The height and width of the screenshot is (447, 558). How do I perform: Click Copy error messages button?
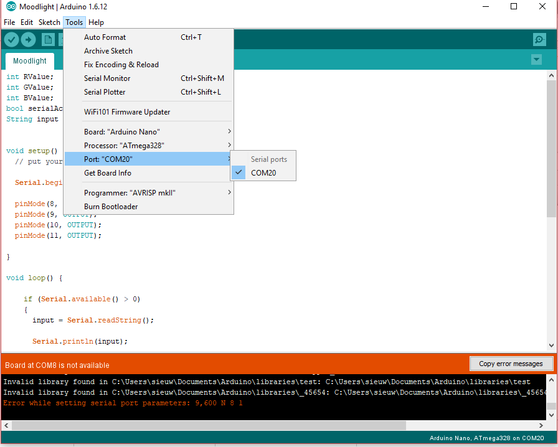[511, 364]
